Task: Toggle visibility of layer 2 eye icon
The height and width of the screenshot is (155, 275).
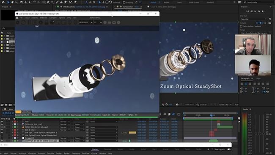Action: point(2,124)
